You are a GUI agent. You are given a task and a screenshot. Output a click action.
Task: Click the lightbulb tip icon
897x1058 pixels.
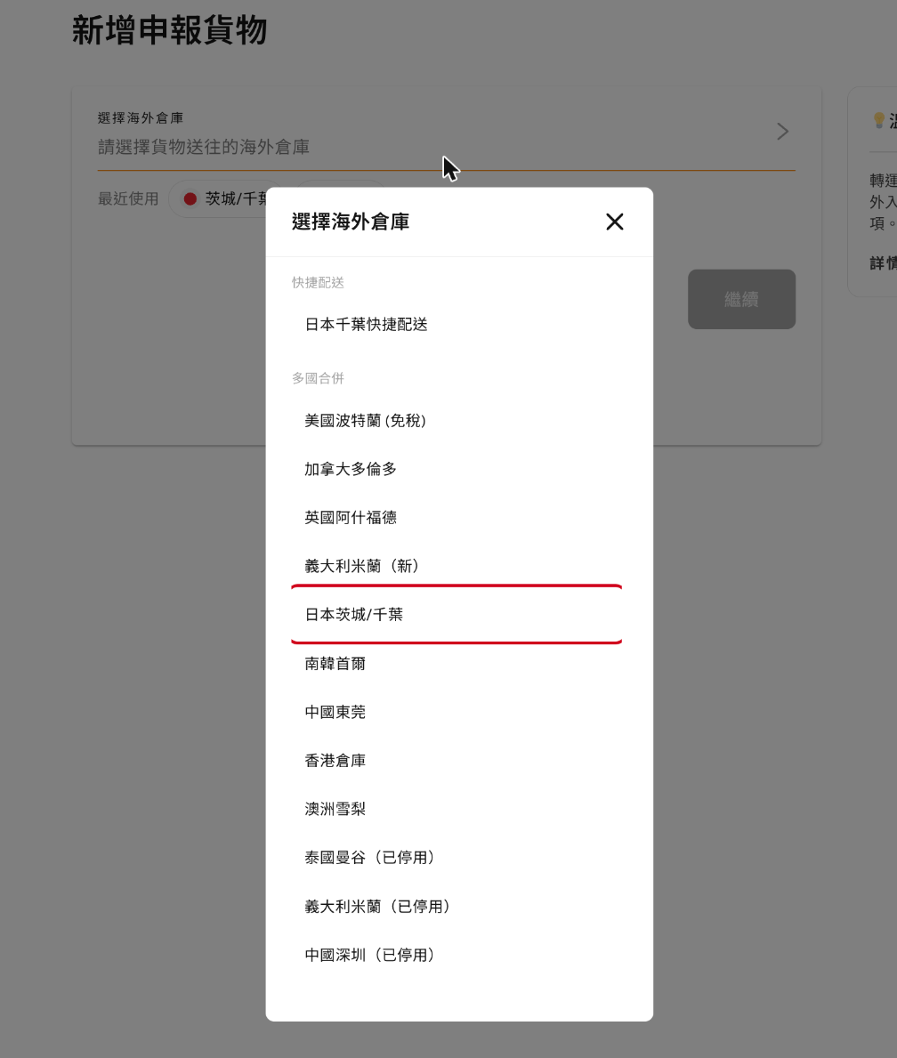tap(879, 120)
